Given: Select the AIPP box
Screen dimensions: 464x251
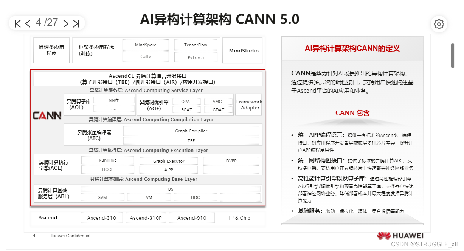Looking at the screenshot, I should pos(169,170).
